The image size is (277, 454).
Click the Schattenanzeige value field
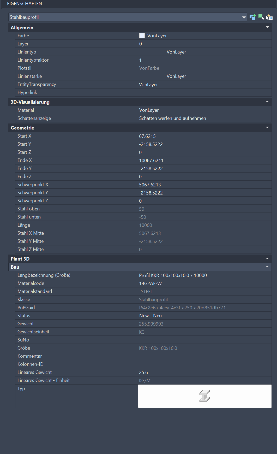(x=204, y=118)
